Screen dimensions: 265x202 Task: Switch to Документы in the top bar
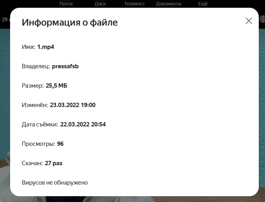(168, 4)
